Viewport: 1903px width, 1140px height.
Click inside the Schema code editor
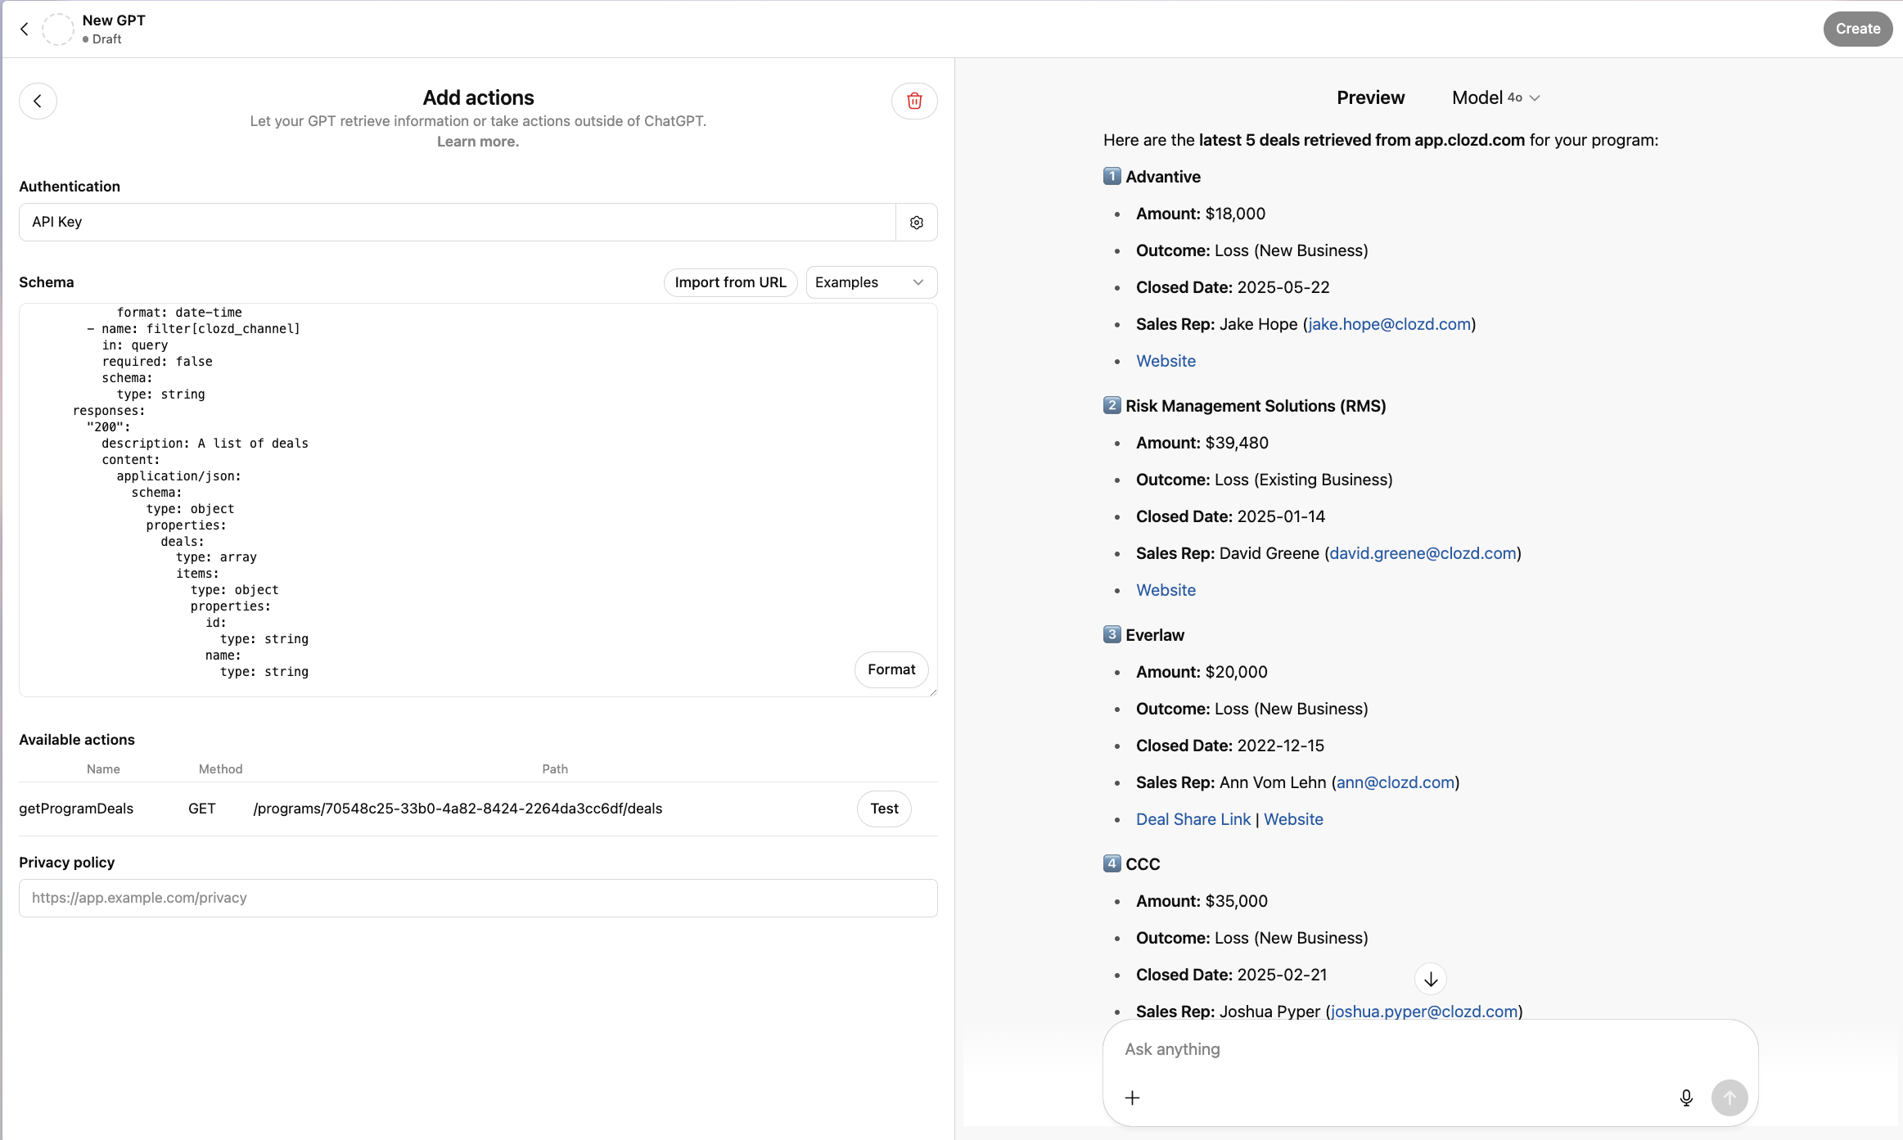478,500
